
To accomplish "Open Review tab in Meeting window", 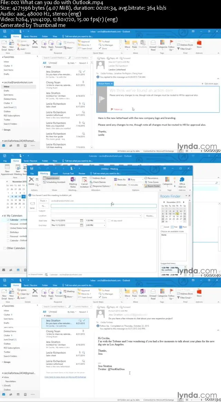I will click(82, 174).
